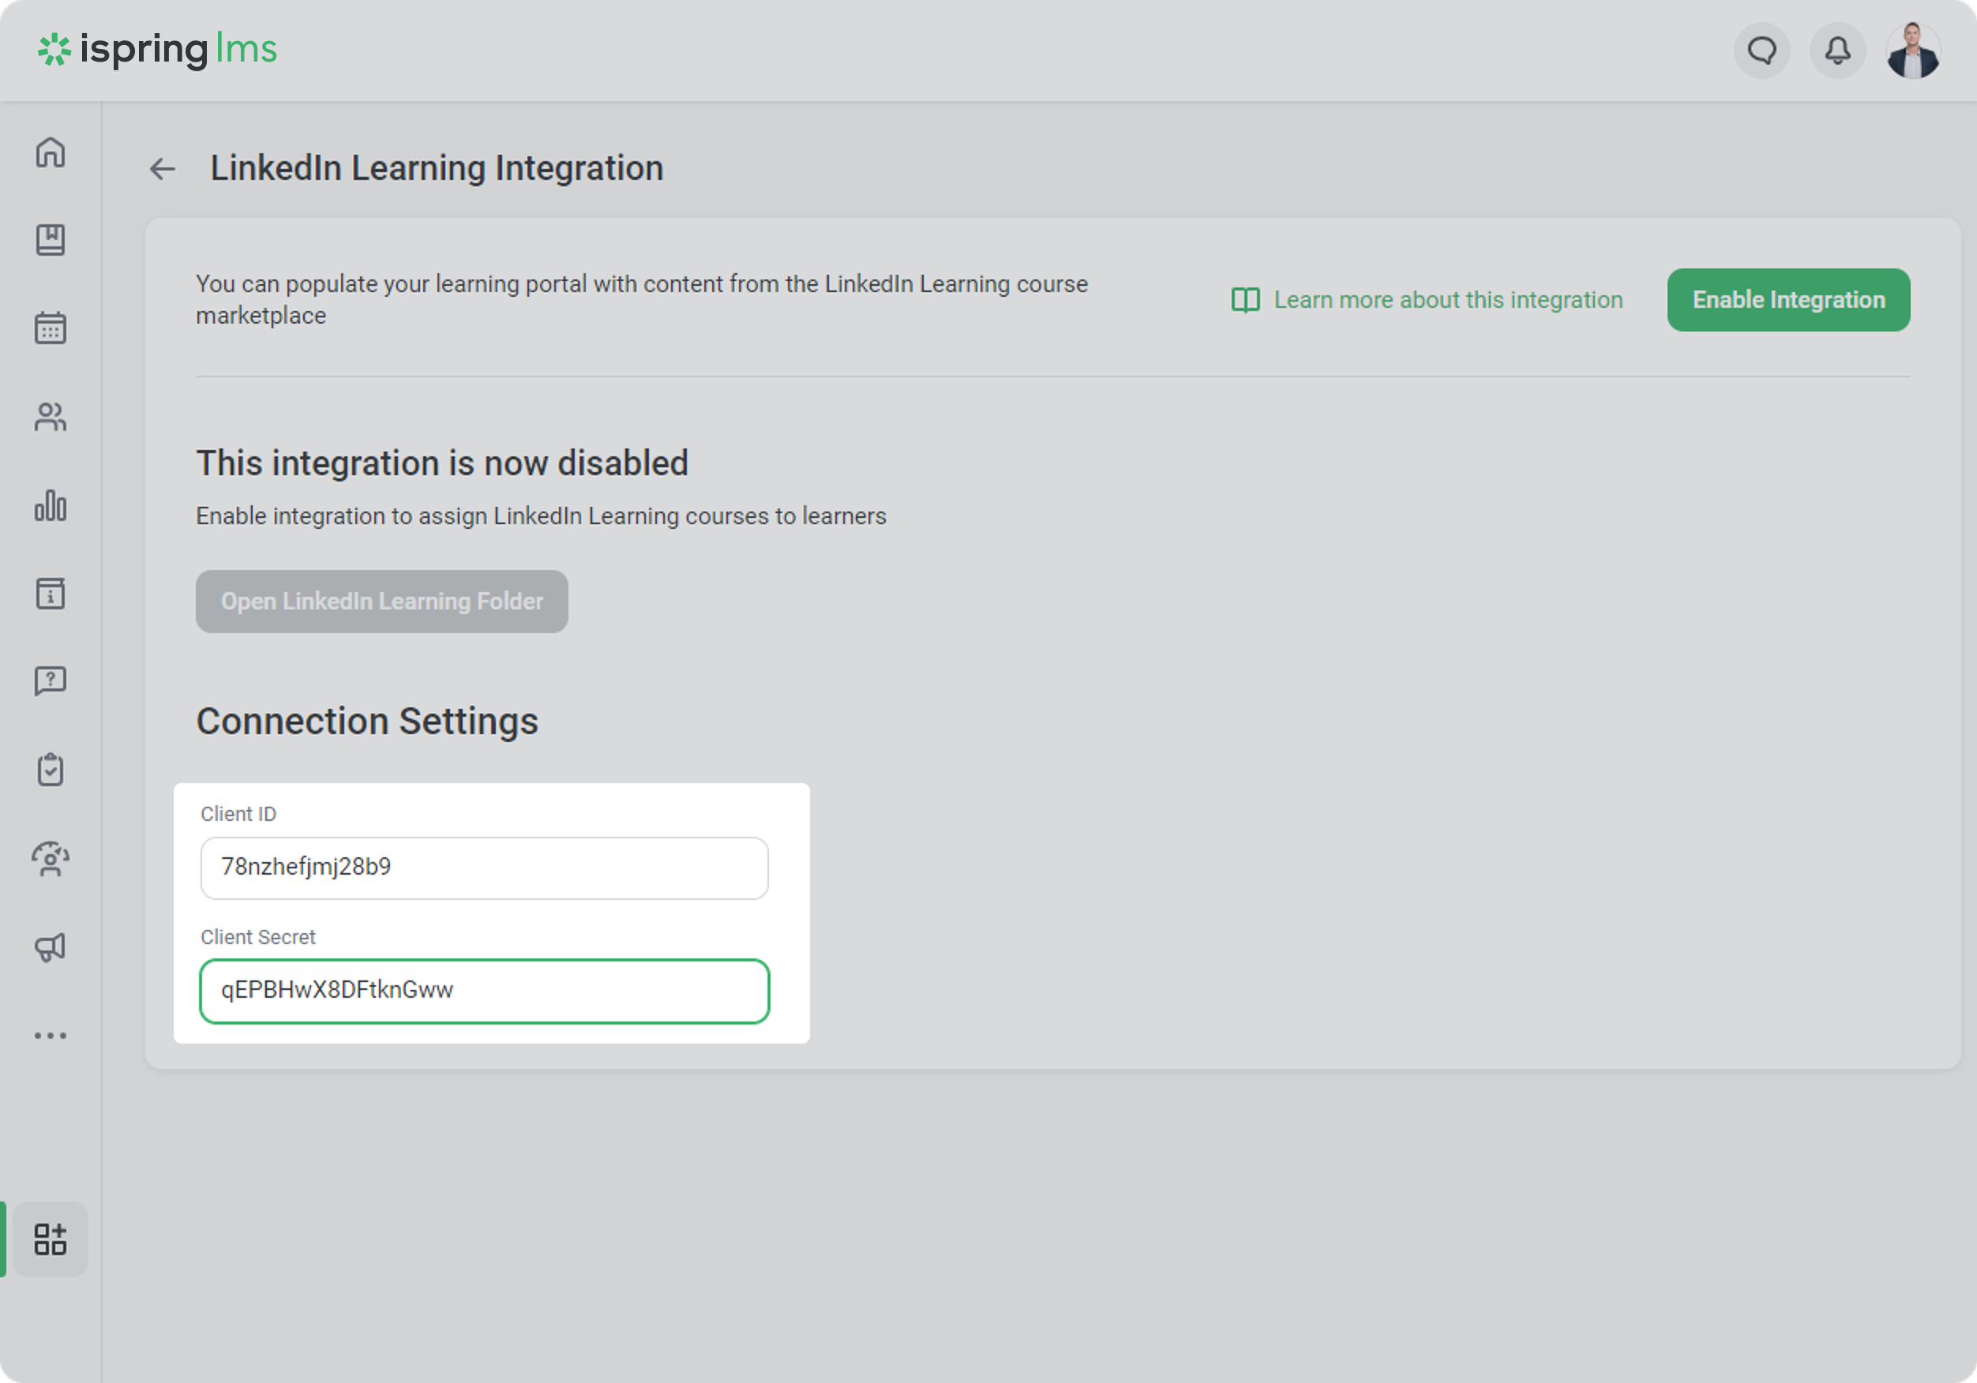Expand the three dots More menu

[50, 1035]
